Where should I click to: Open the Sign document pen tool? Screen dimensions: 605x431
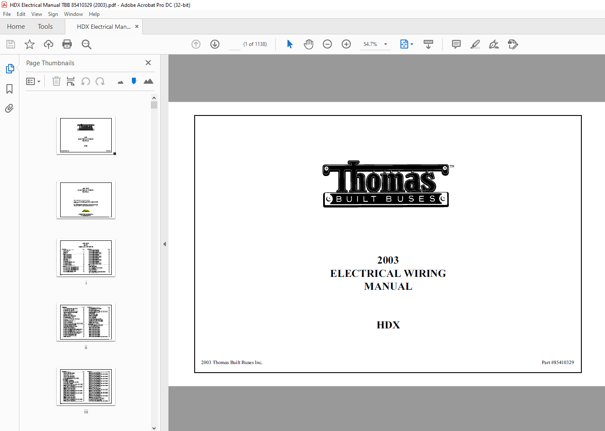494,44
